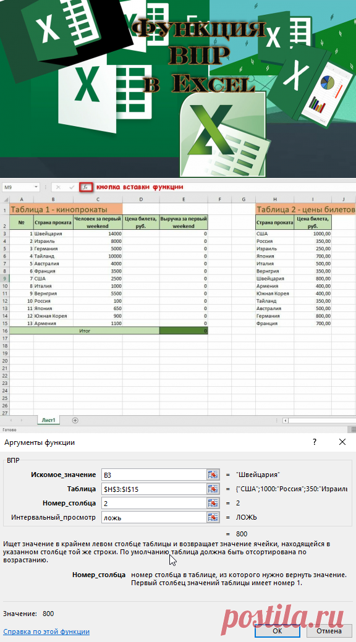Click the dialog help question mark

coord(315,442)
